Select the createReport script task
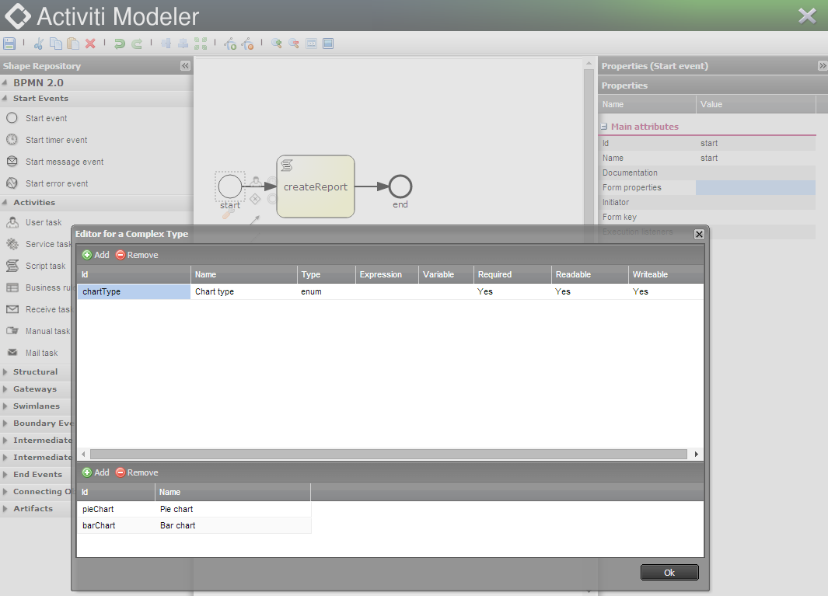Viewport: 828px width, 596px height. coord(315,186)
